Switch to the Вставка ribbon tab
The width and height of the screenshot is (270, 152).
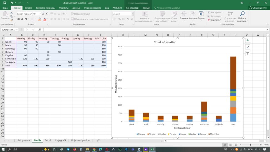(28, 8)
